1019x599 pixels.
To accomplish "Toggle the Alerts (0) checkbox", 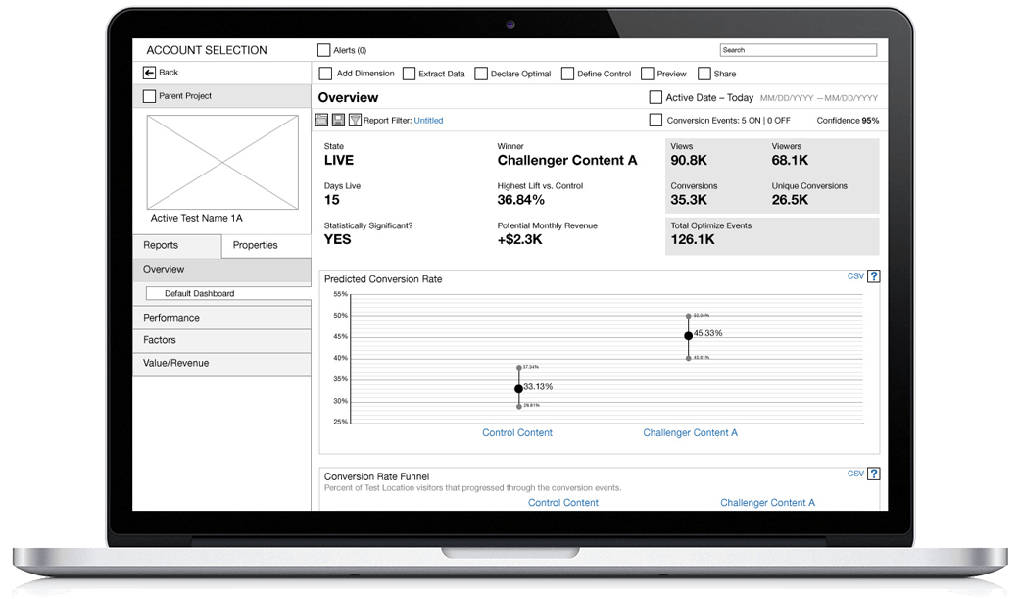I will 324,50.
